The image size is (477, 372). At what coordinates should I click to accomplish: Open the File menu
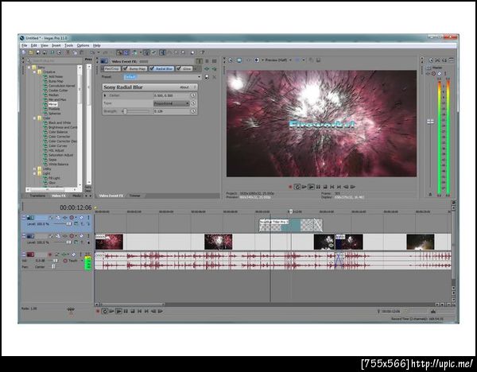click(x=25, y=45)
